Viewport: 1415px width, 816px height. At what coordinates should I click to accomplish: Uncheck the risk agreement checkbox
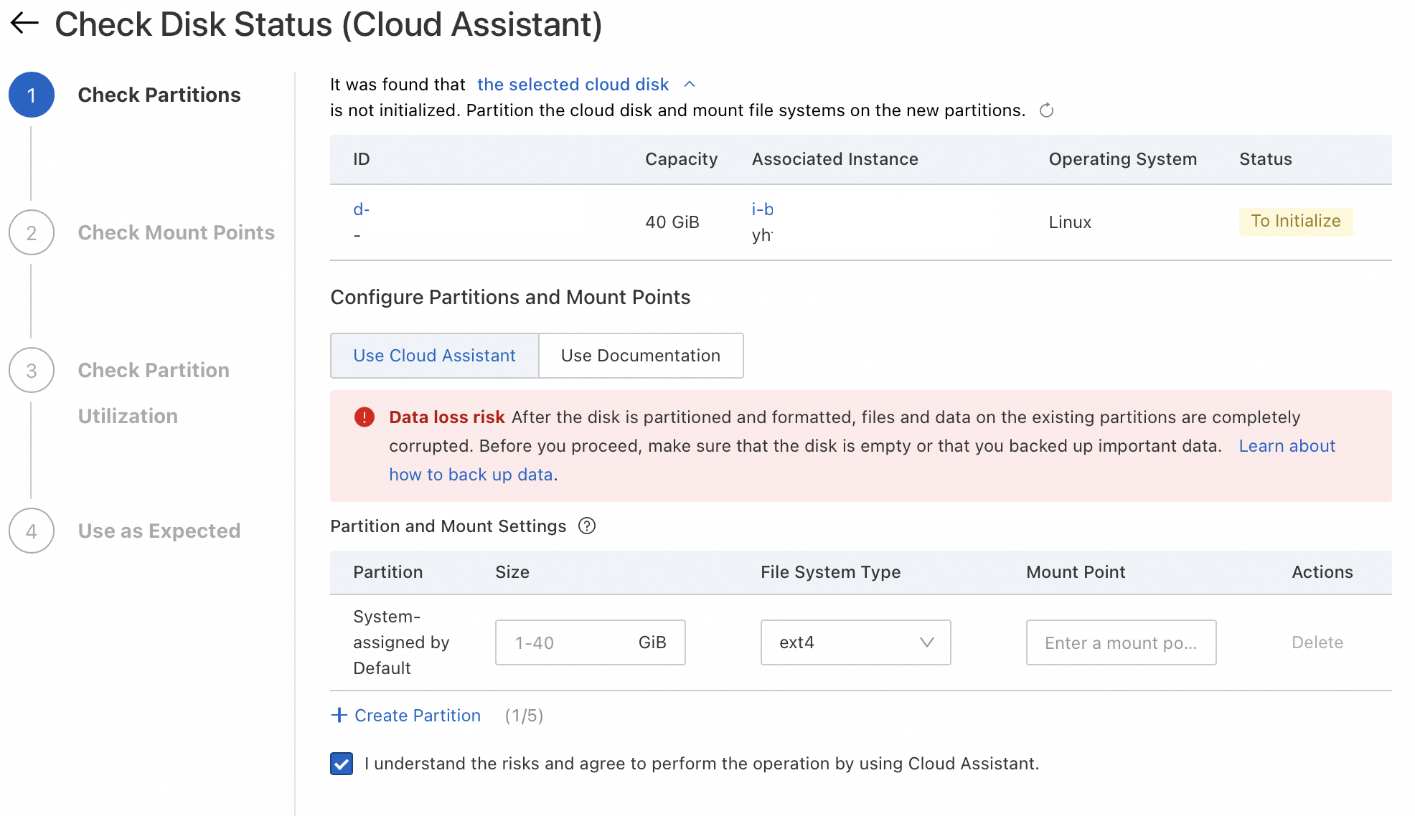pyautogui.click(x=342, y=764)
